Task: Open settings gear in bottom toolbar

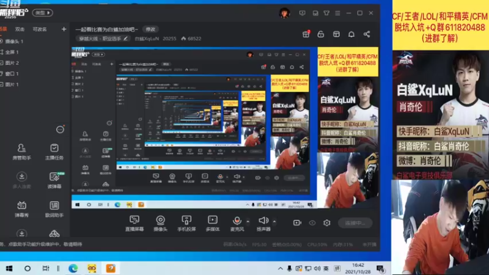Action: pyautogui.click(x=326, y=222)
